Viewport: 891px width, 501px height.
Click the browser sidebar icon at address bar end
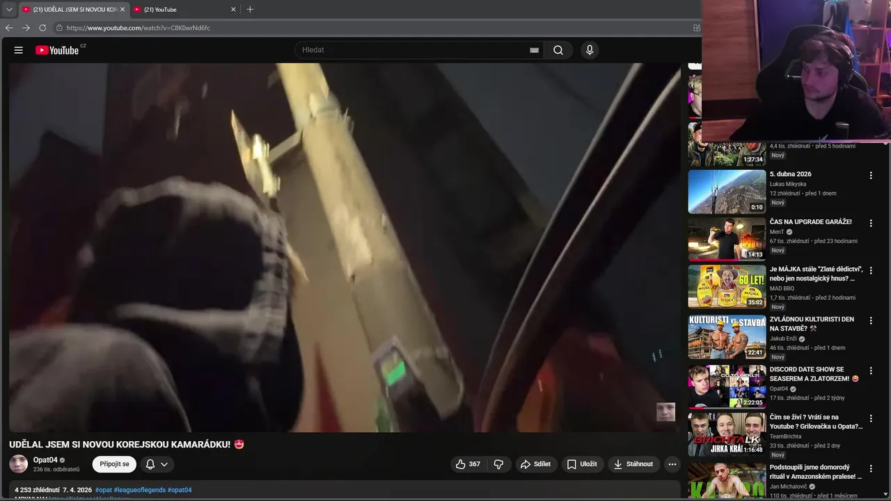coord(696,28)
